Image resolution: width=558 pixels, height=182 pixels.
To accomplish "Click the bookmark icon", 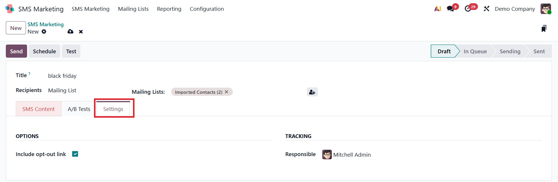I will 544,29.
